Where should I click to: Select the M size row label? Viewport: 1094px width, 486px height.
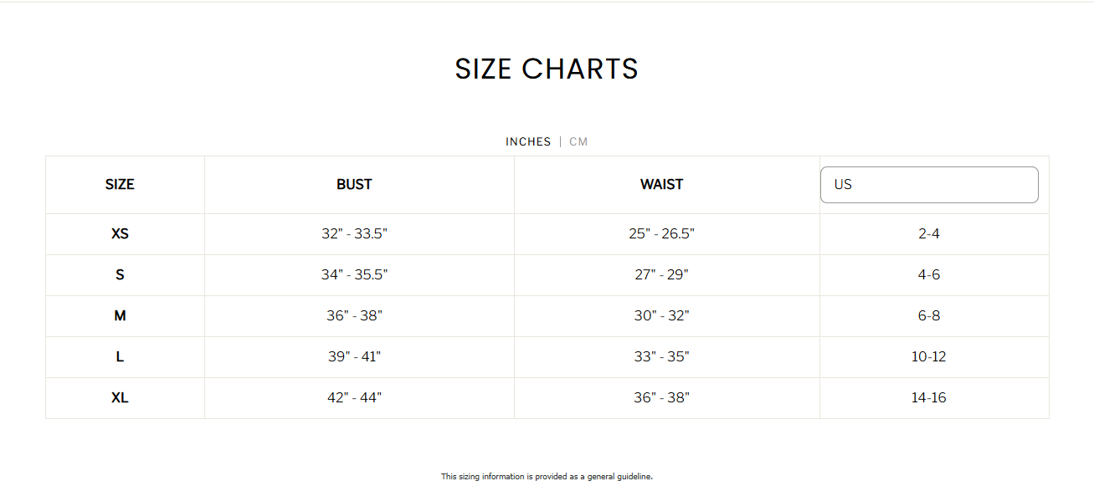point(120,315)
